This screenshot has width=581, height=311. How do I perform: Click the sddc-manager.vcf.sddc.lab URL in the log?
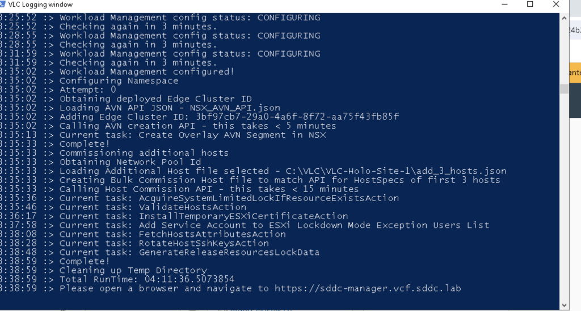pos(368,288)
